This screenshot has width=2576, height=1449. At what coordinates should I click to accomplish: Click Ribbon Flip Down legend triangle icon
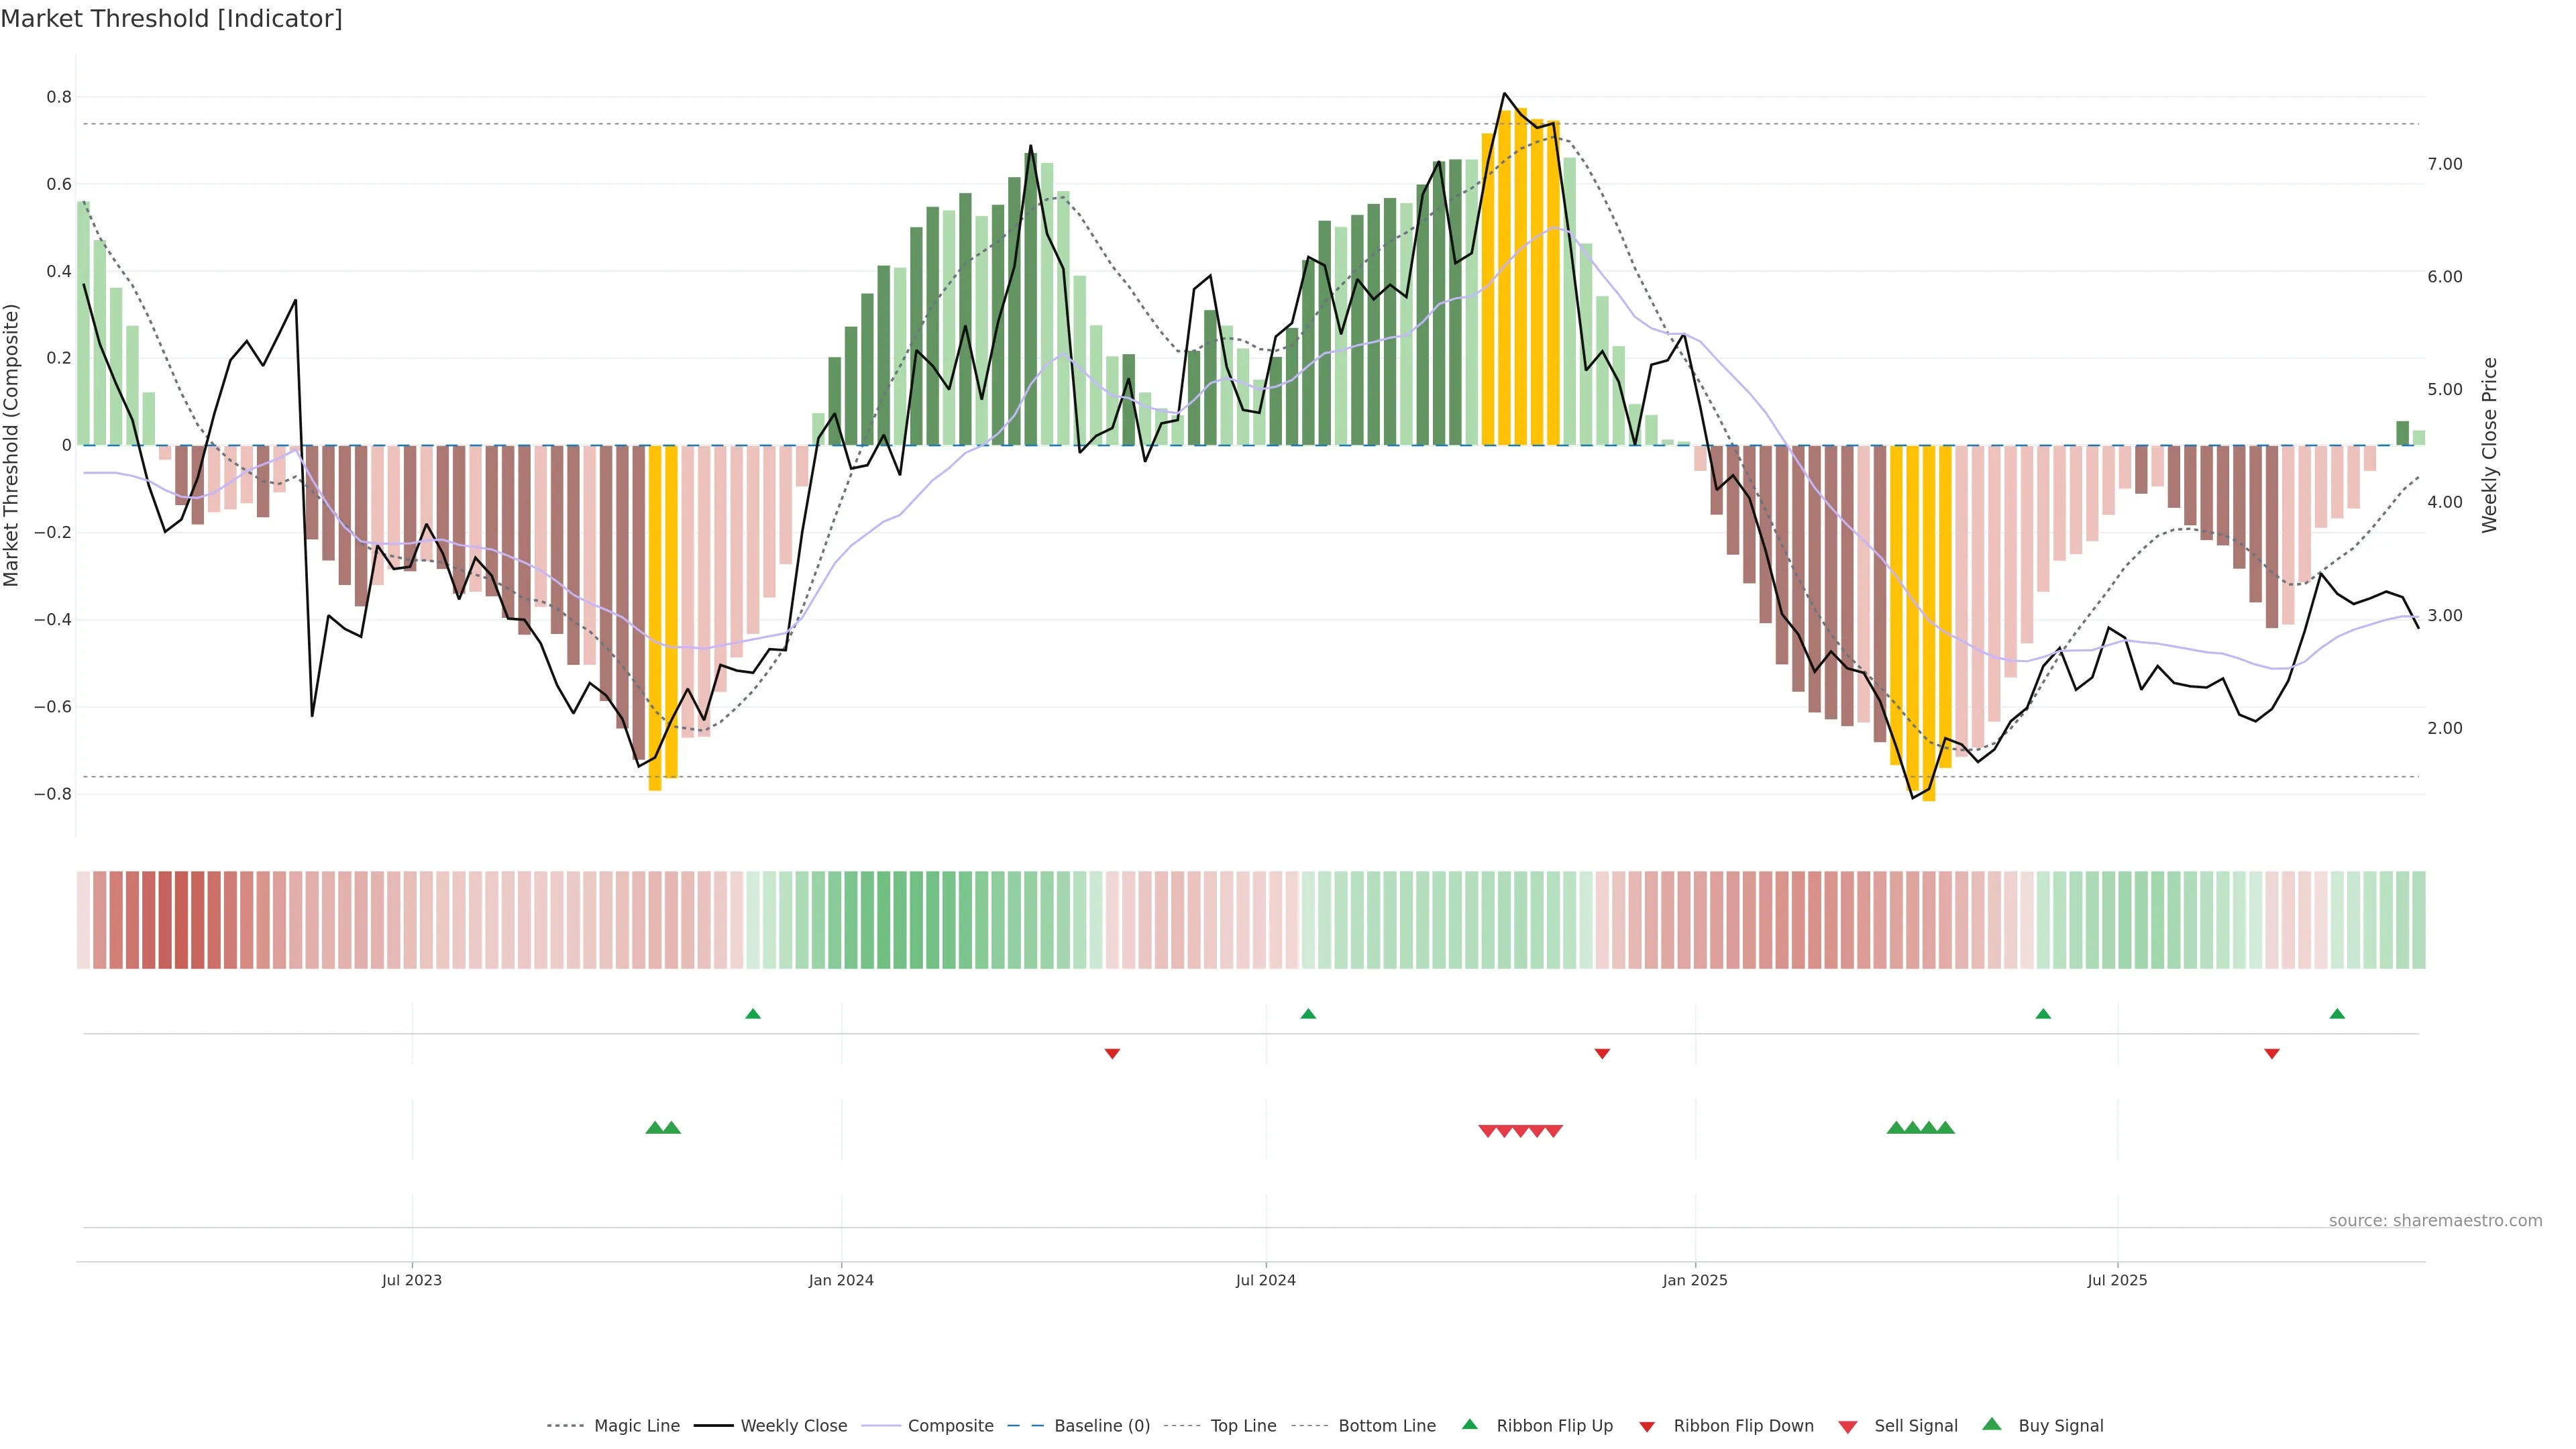tap(1647, 1427)
